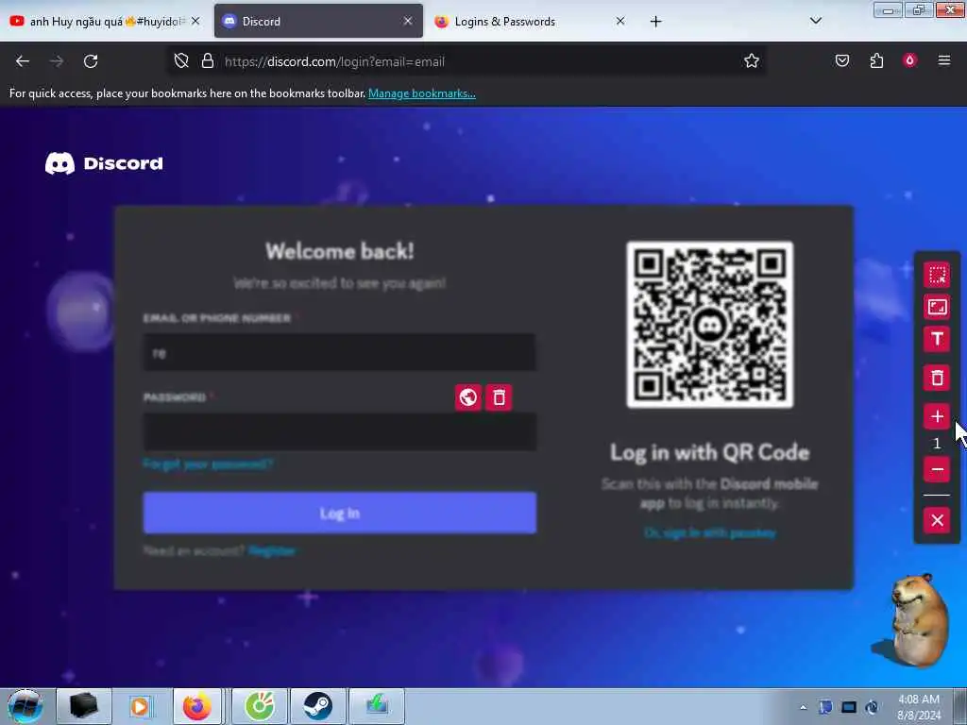Open the green arrow taskbar app

pyautogui.click(x=377, y=706)
